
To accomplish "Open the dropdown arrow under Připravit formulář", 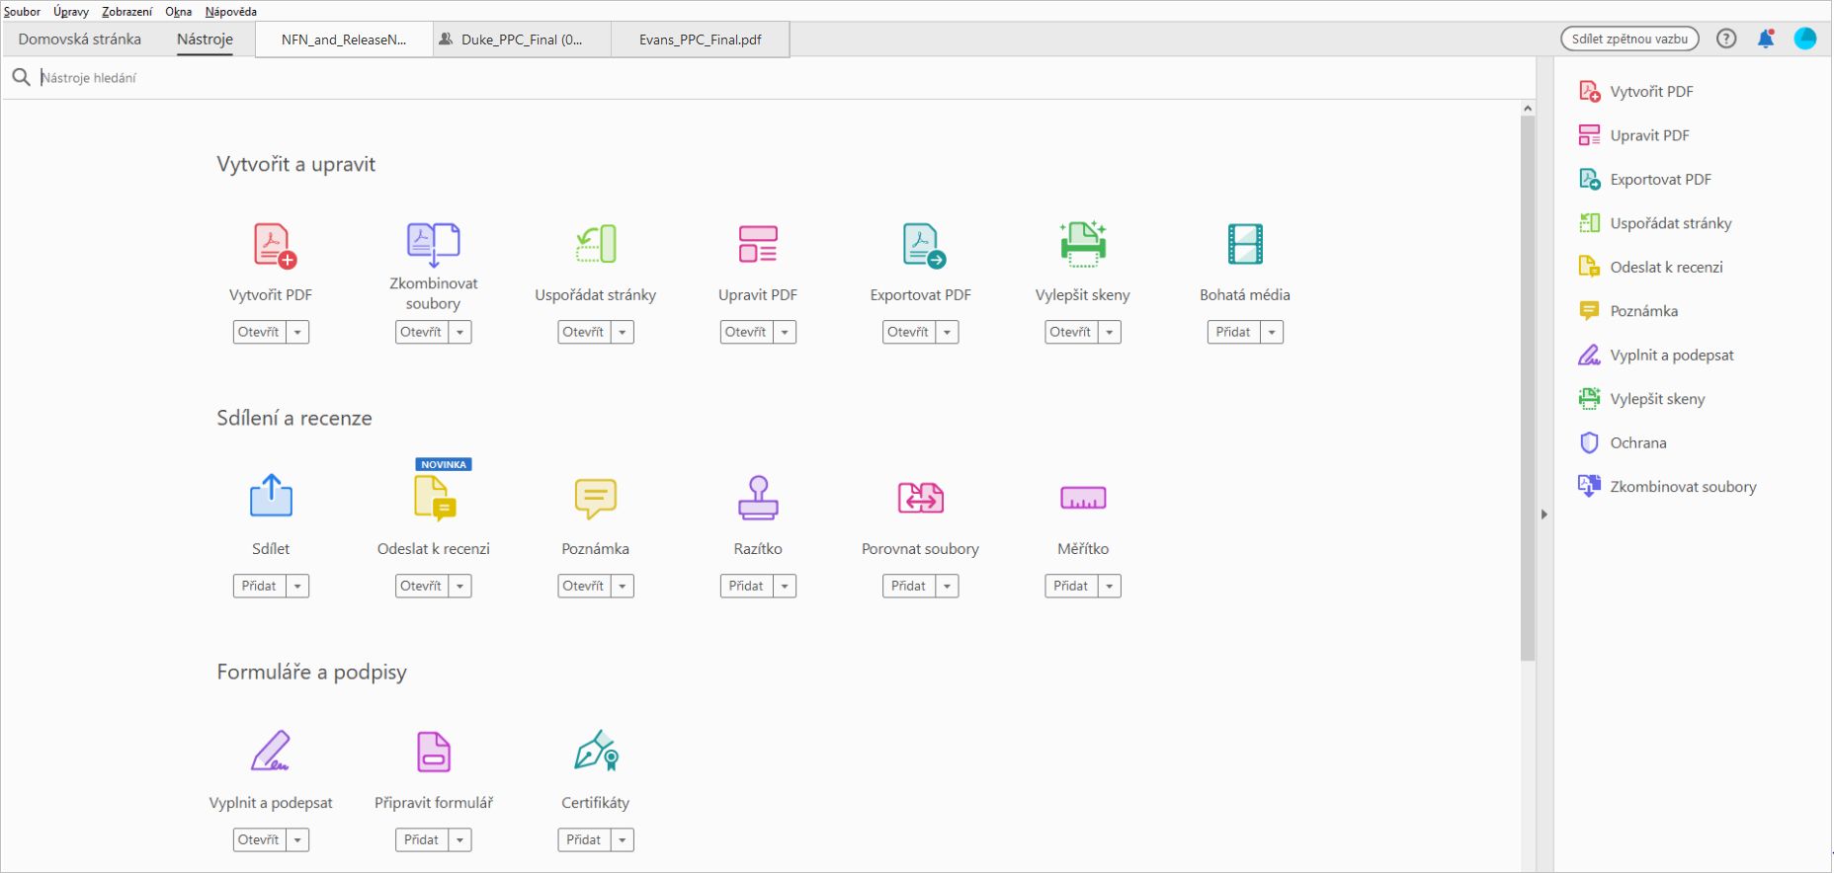I will (459, 840).
